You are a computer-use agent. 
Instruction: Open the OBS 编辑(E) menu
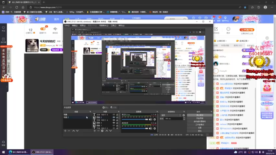(75, 25)
